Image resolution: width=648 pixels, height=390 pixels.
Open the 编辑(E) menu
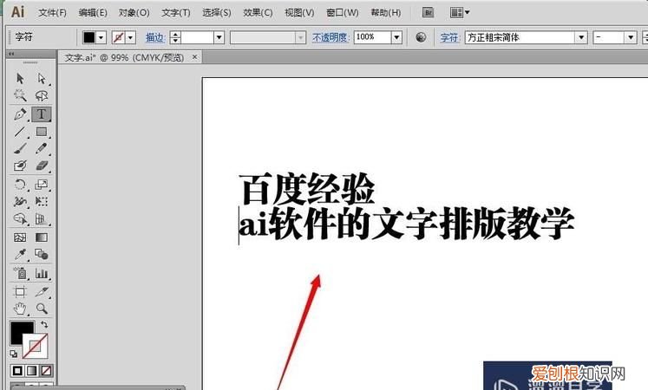pyautogui.click(x=93, y=13)
